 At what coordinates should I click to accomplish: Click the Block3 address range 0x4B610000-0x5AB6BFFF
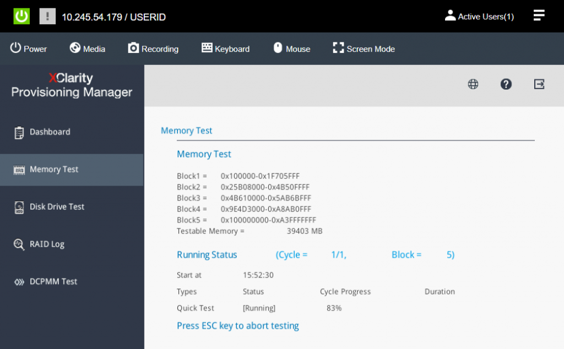pyautogui.click(x=266, y=198)
